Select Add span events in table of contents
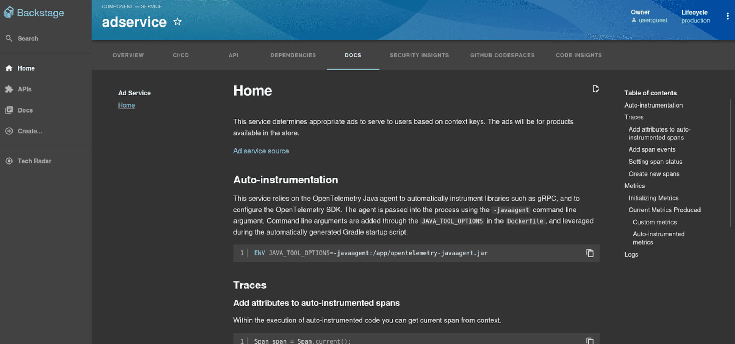 pos(652,149)
